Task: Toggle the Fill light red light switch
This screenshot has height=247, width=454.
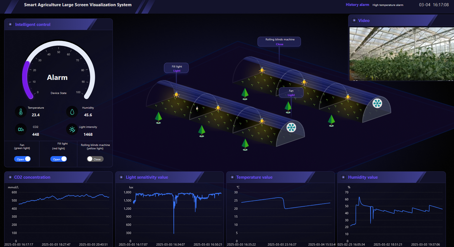Action: click(x=59, y=159)
